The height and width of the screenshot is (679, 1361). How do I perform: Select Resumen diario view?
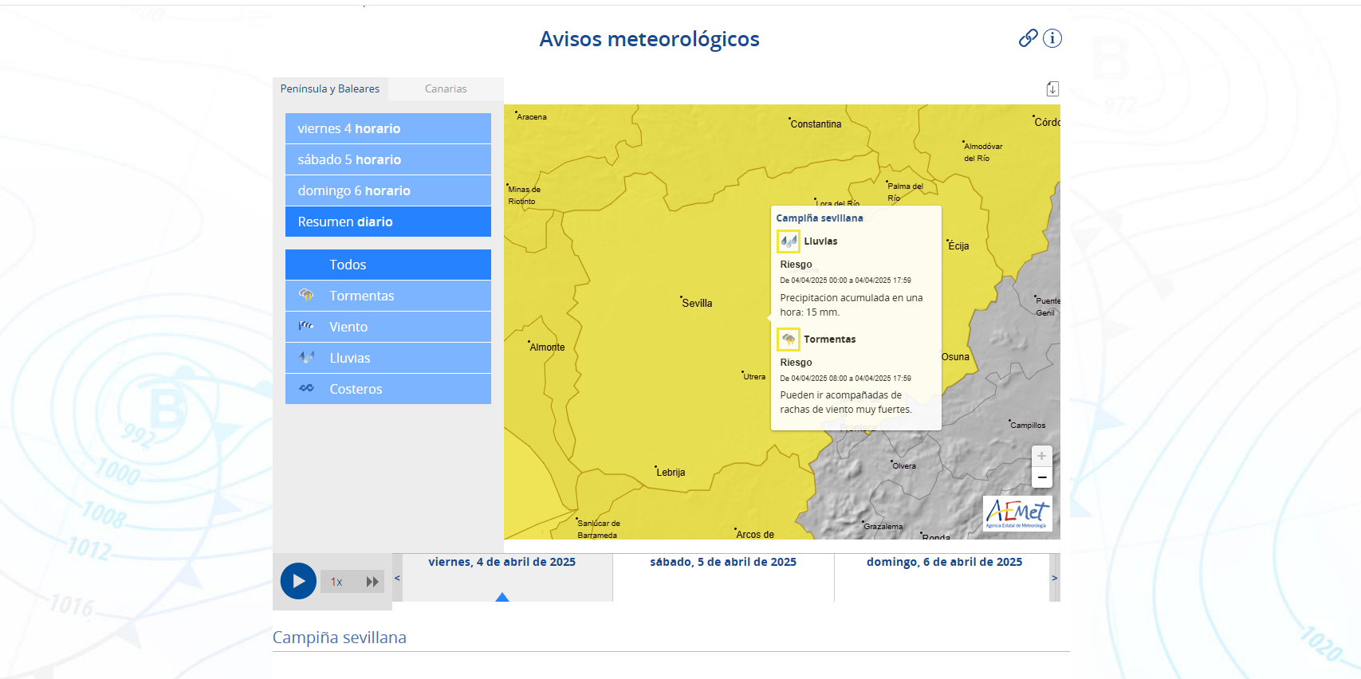coord(387,222)
